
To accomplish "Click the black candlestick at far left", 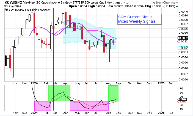I will [x=5, y=60].
